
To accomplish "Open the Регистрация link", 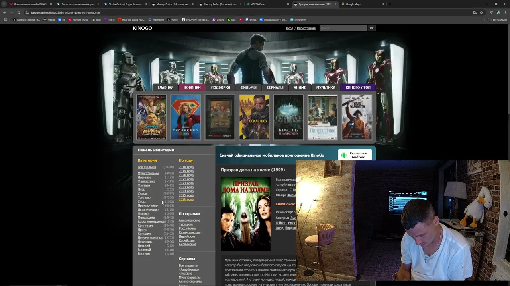I will click(306, 28).
